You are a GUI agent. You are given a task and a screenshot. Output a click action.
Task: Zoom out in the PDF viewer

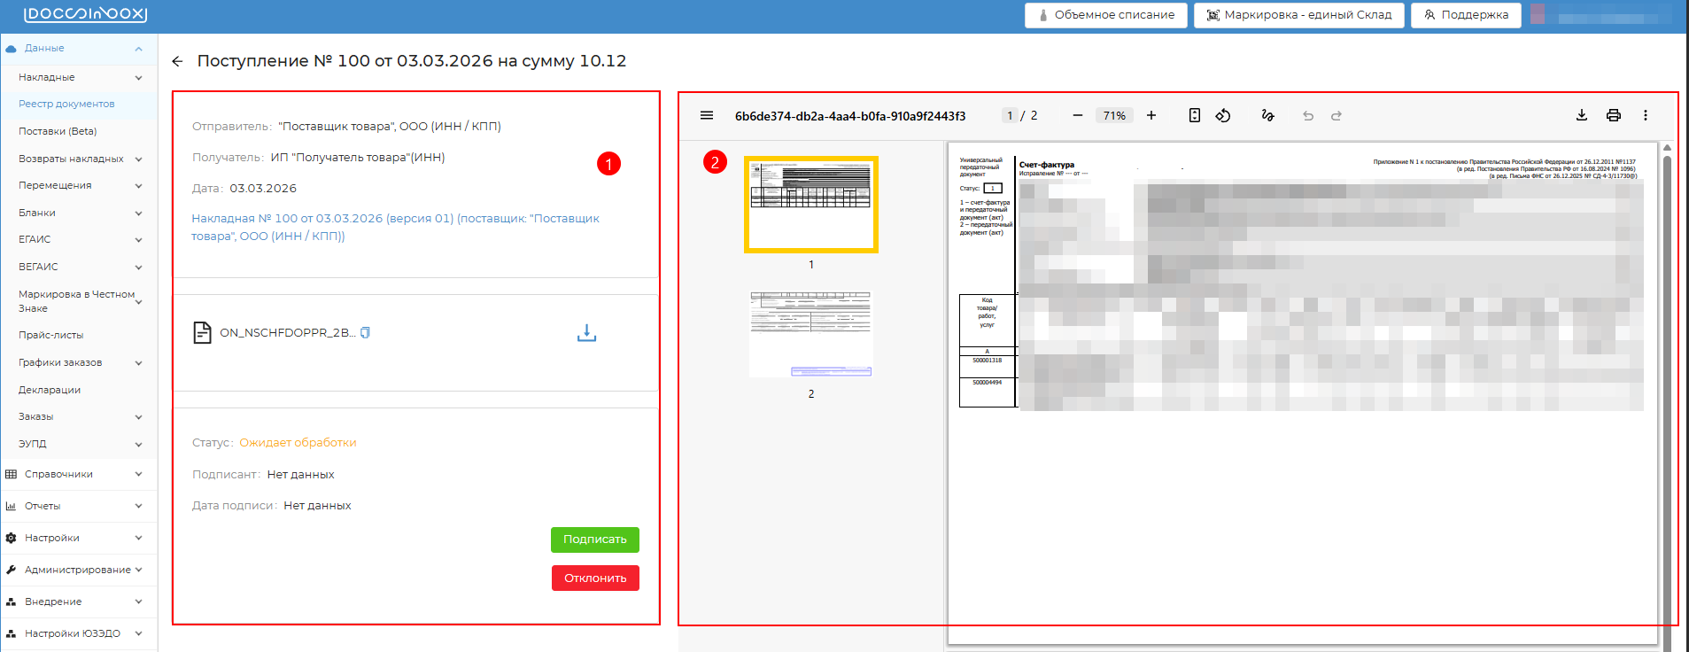click(1077, 116)
